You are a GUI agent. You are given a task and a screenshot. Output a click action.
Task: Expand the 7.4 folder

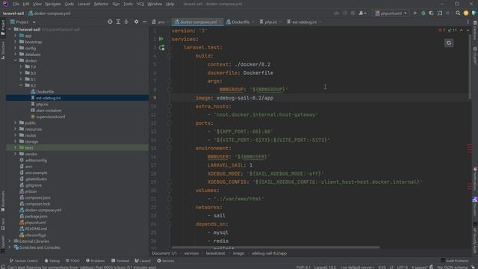[x=21, y=67]
